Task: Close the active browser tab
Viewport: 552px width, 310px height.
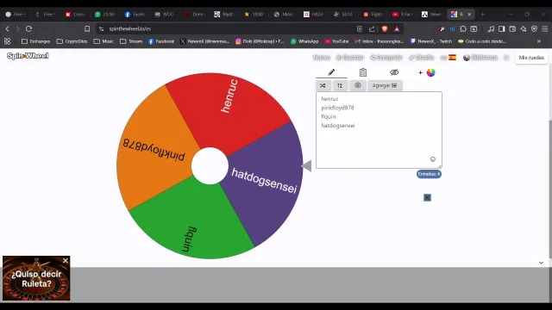Action: point(469,14)
